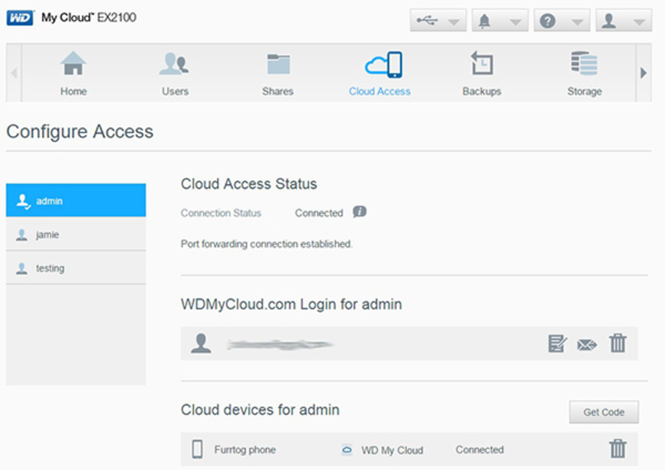This screenshot has height=470, width=665.
Task: Click the connection status info icon
Action: 360,212
